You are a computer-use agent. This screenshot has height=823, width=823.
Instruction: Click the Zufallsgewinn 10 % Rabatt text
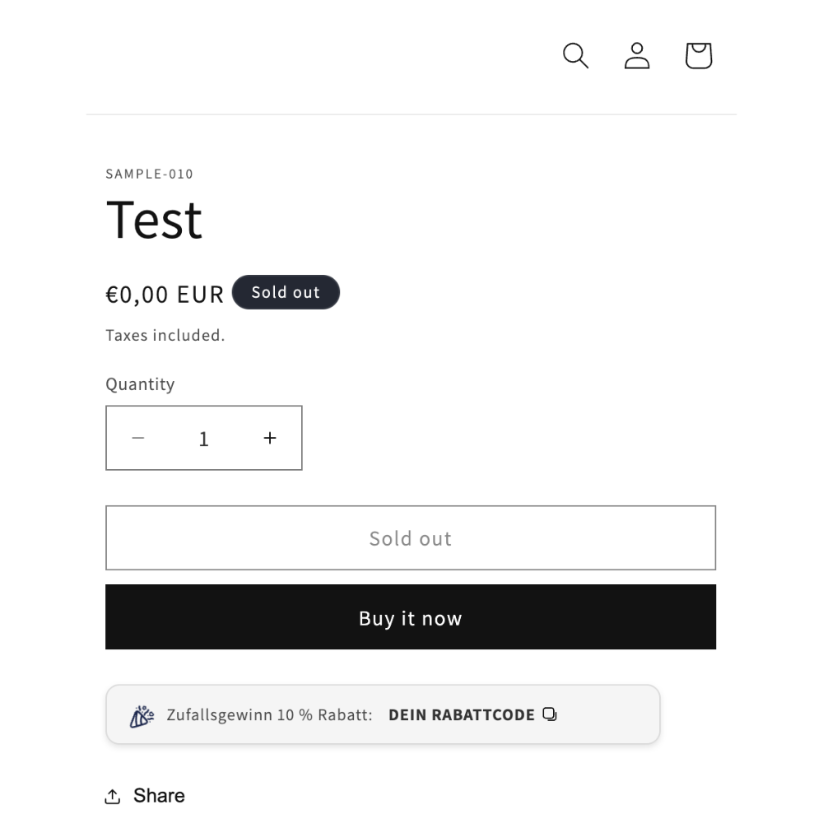coord(269,715)
